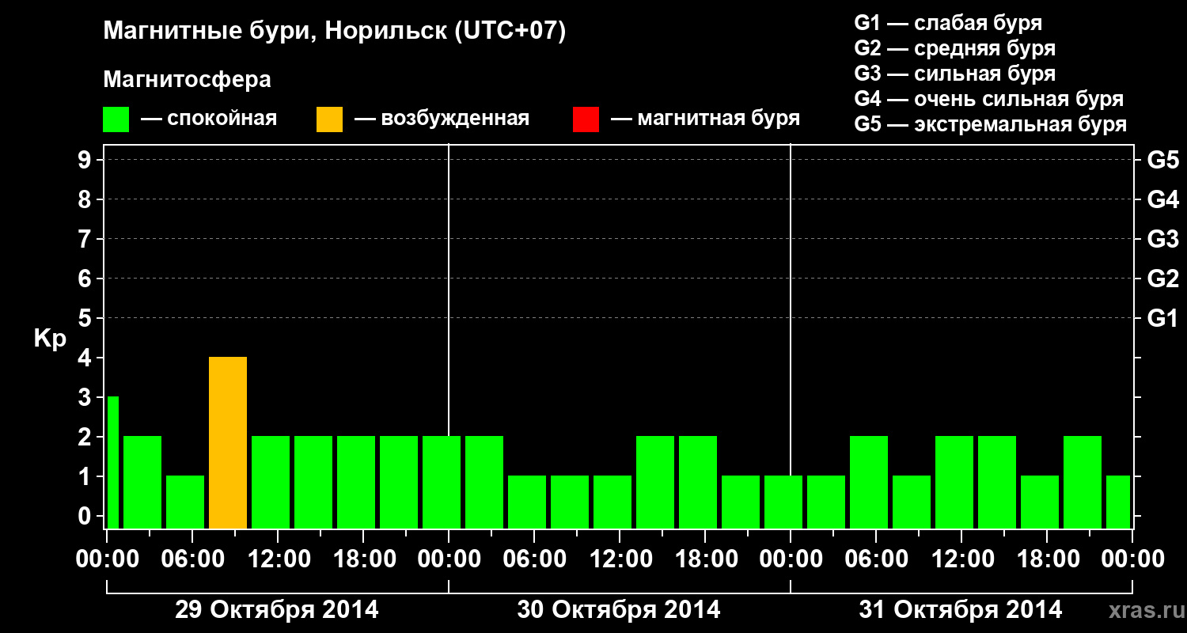Click the y-axis label '8'
The image size is (1187, 633).
(x=86, y=199)
